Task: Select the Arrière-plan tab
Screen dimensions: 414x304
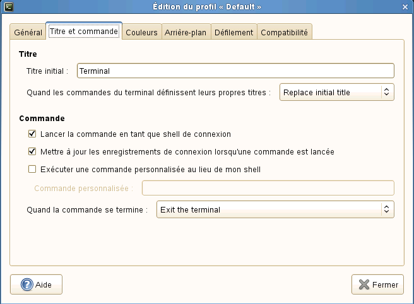Action: click(x=186, y=32)
